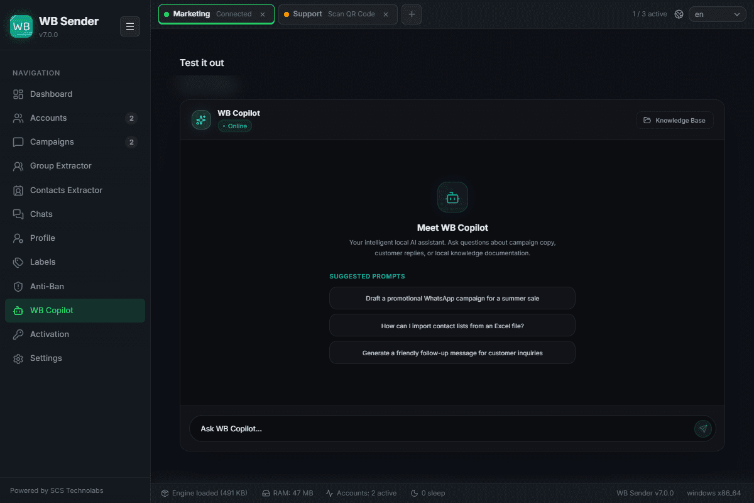The height and width of the screenshot is (503, 754).
Task: Click the engine loaded cube icon
Action: click(165, 493)
